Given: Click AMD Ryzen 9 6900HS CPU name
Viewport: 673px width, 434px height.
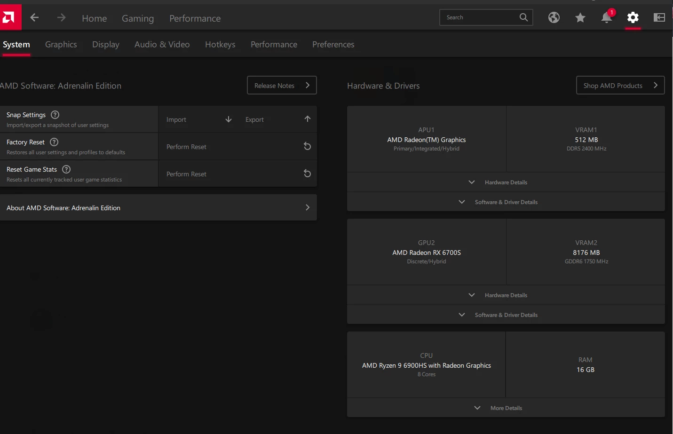Looking at the screenshot, I should pyautogui.click(x=427, y=365).
